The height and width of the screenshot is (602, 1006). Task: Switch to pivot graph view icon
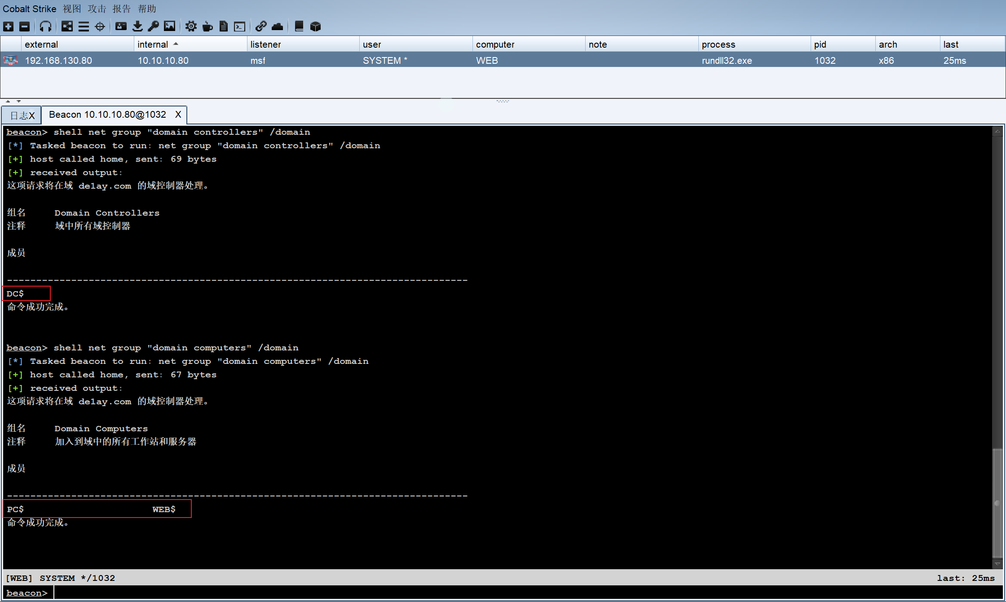(x=67, y=27)
